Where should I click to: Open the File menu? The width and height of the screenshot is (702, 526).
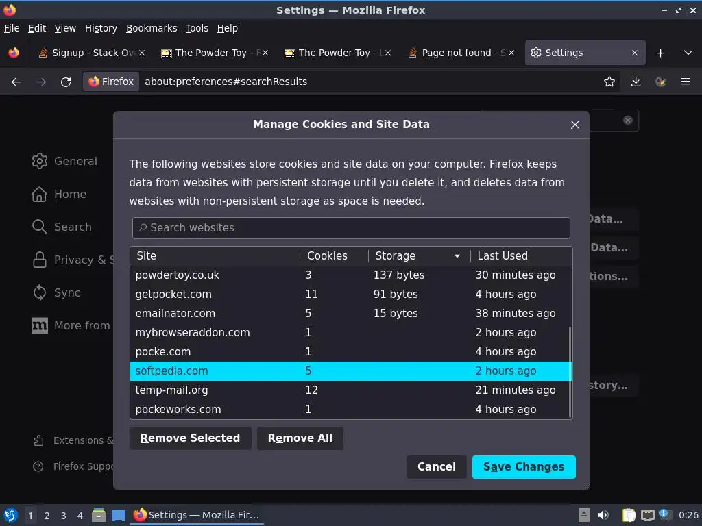click(x=12, y=28)
